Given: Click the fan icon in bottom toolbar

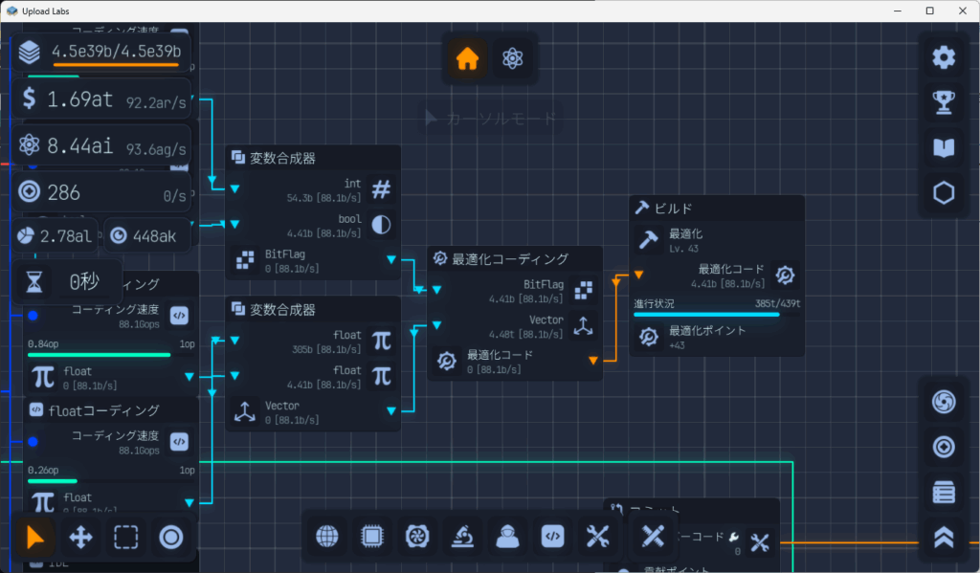Looking at the screenshot, I should pos(417,538).
